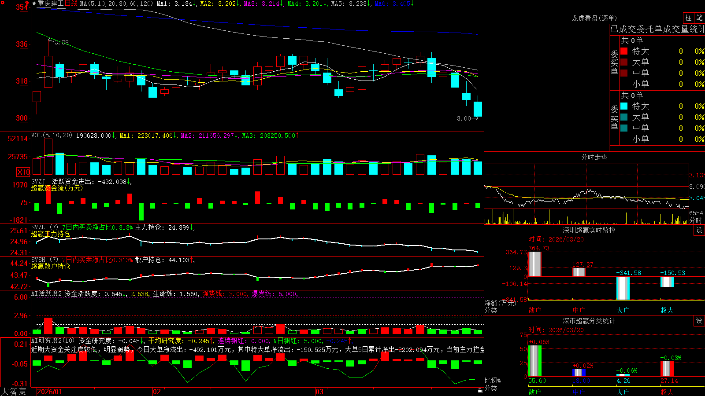
Task: Click the 364.73 散户 net-amount bar
Action: coord(534,264)
